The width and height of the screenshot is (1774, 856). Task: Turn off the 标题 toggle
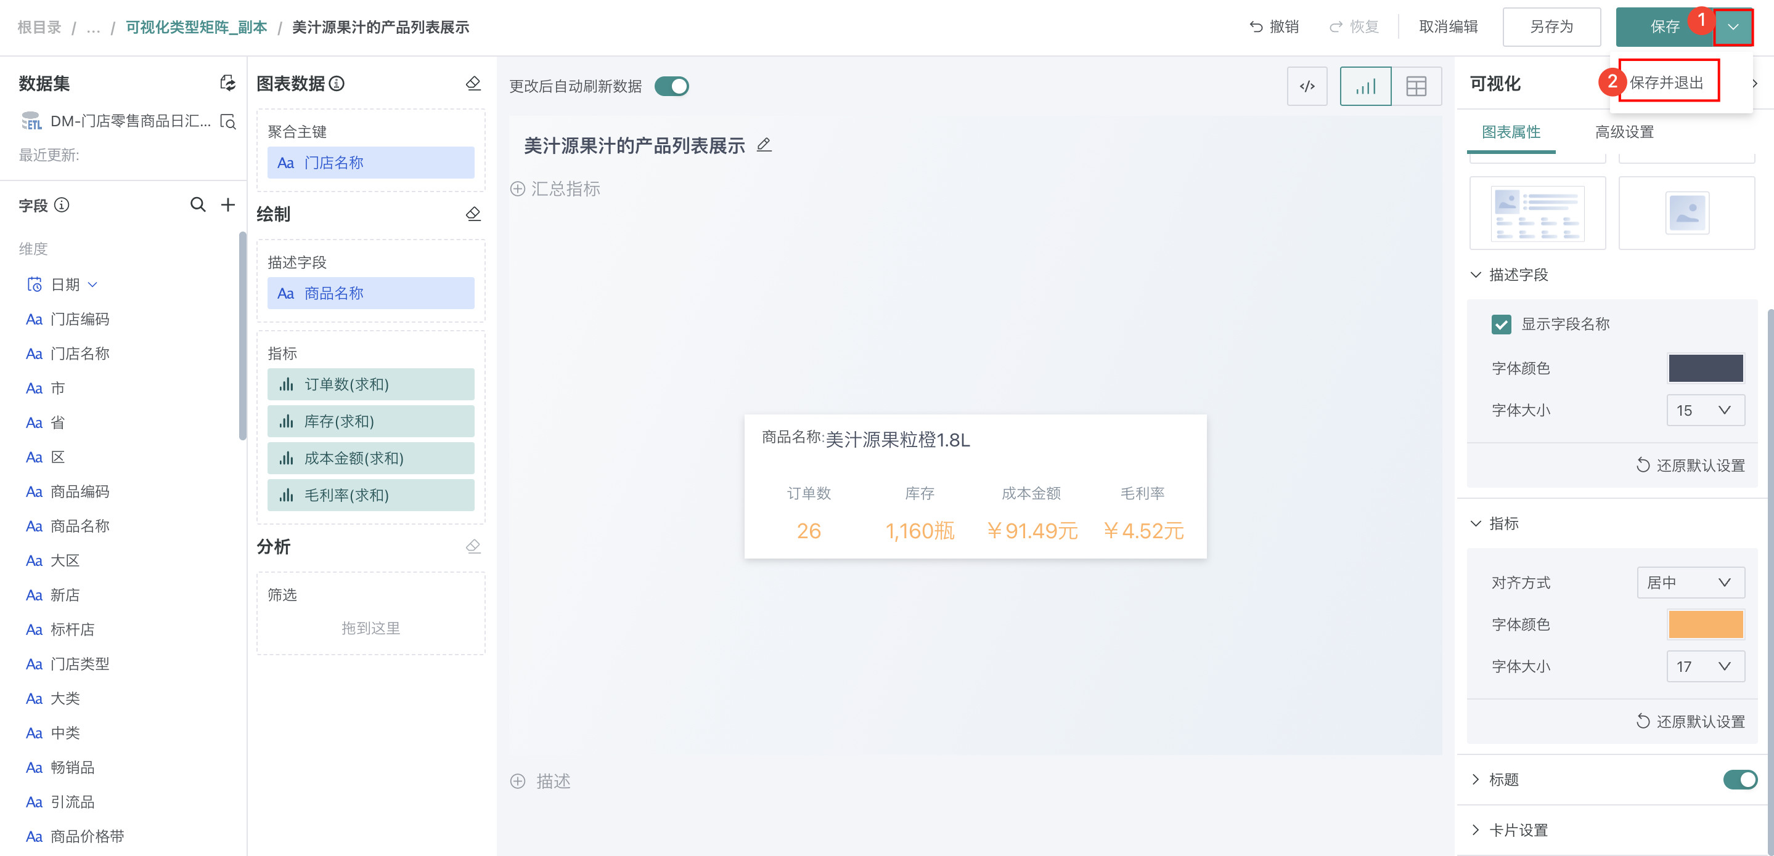[1739, 780]
